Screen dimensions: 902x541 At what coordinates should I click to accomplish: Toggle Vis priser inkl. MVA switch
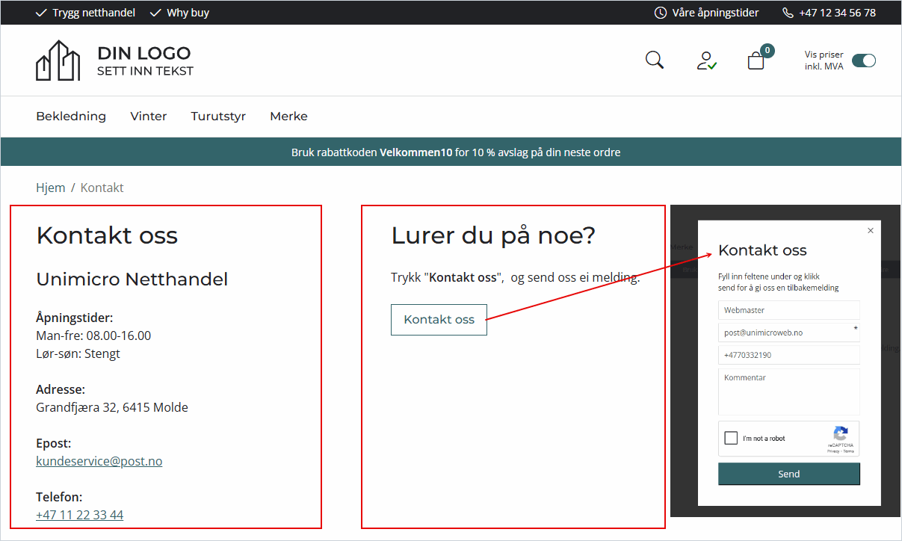pos(863,60)
